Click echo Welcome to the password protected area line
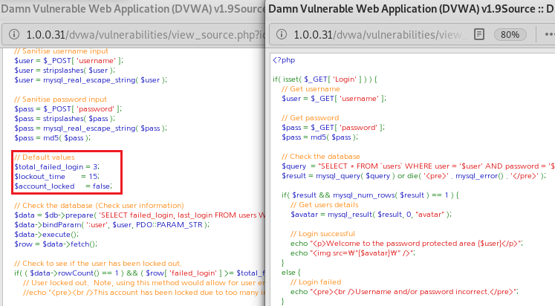555x306 pixels. pos(406,244)
